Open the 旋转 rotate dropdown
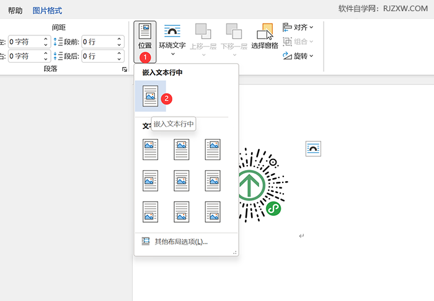Screen dimensions: 434x301 point(298,56)
